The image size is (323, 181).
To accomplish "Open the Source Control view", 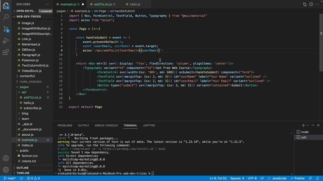I will [x=6, y=29].
